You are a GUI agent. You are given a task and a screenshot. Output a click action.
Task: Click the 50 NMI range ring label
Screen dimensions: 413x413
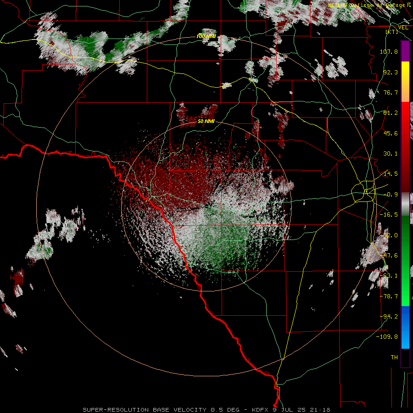206,121
